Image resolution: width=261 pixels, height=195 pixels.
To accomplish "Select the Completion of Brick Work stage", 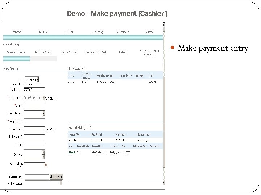I will (96, 52).
